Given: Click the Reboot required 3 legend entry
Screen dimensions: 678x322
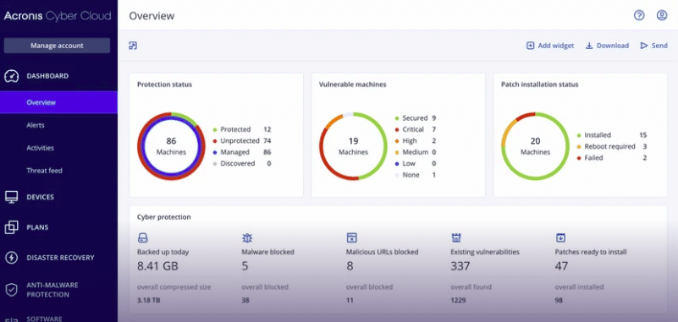Looking at the screenshot, I should point(612,147).
